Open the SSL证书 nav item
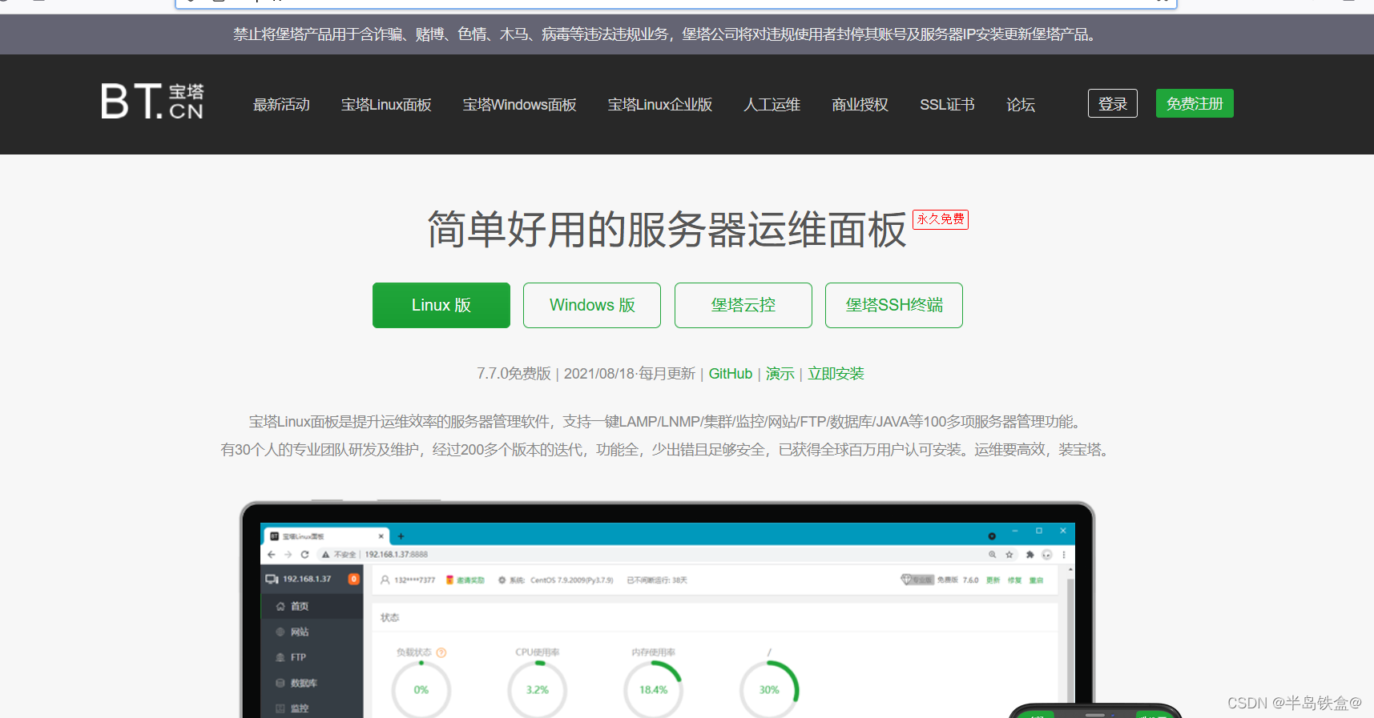 [947, 105]
